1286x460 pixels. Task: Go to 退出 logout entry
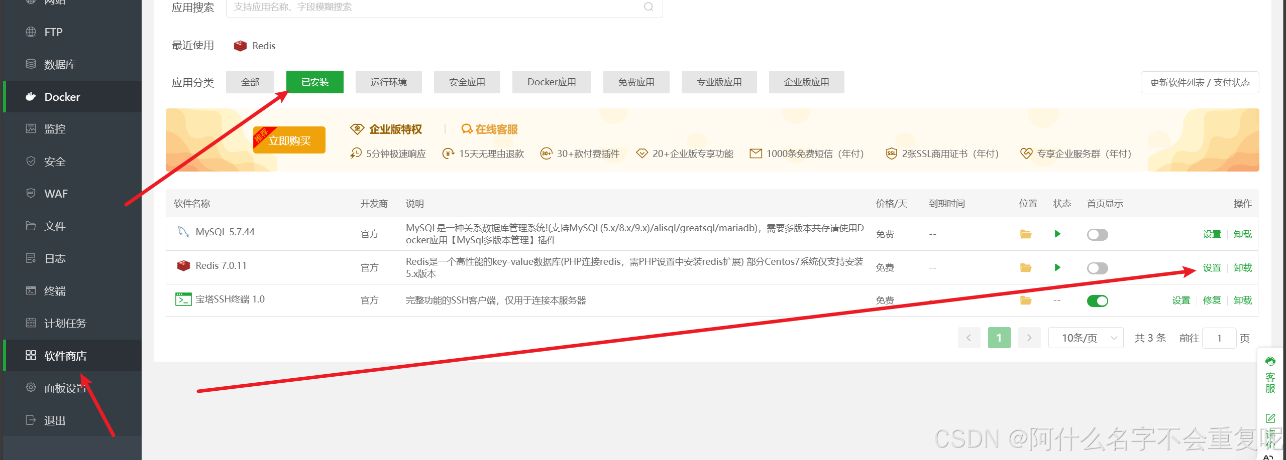[x=72, y=420]
